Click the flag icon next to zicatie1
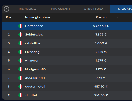Screen dimensions: 132x101 (x=21, y=95)
